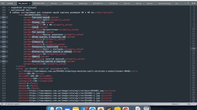Click the topcompany.com.ua URL on line 409
This screenshot has width=197, height=110.
(77, 71)
